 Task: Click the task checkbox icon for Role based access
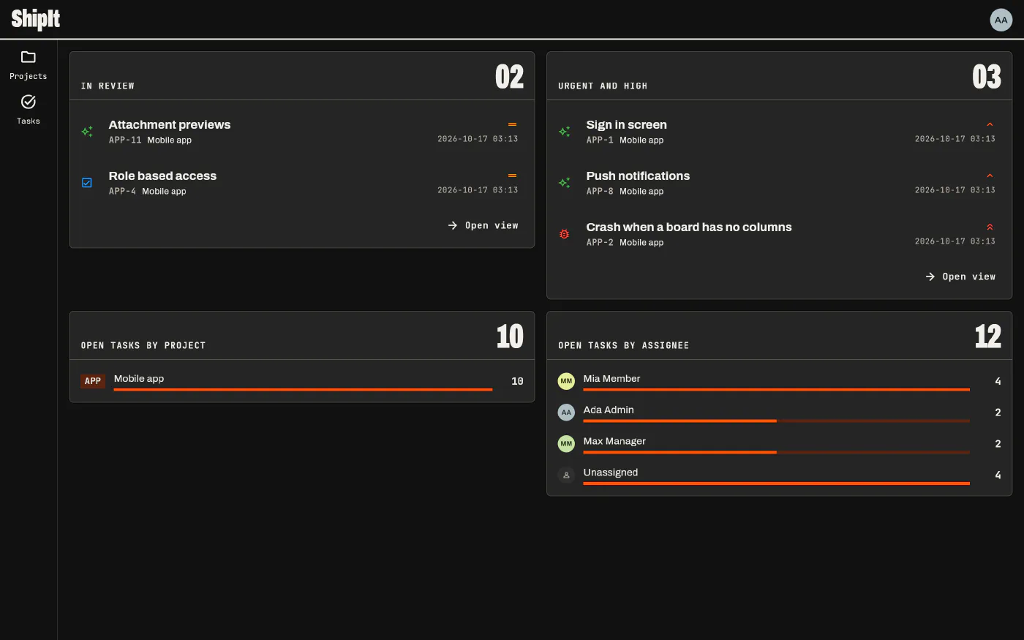[x=87, y=183]
